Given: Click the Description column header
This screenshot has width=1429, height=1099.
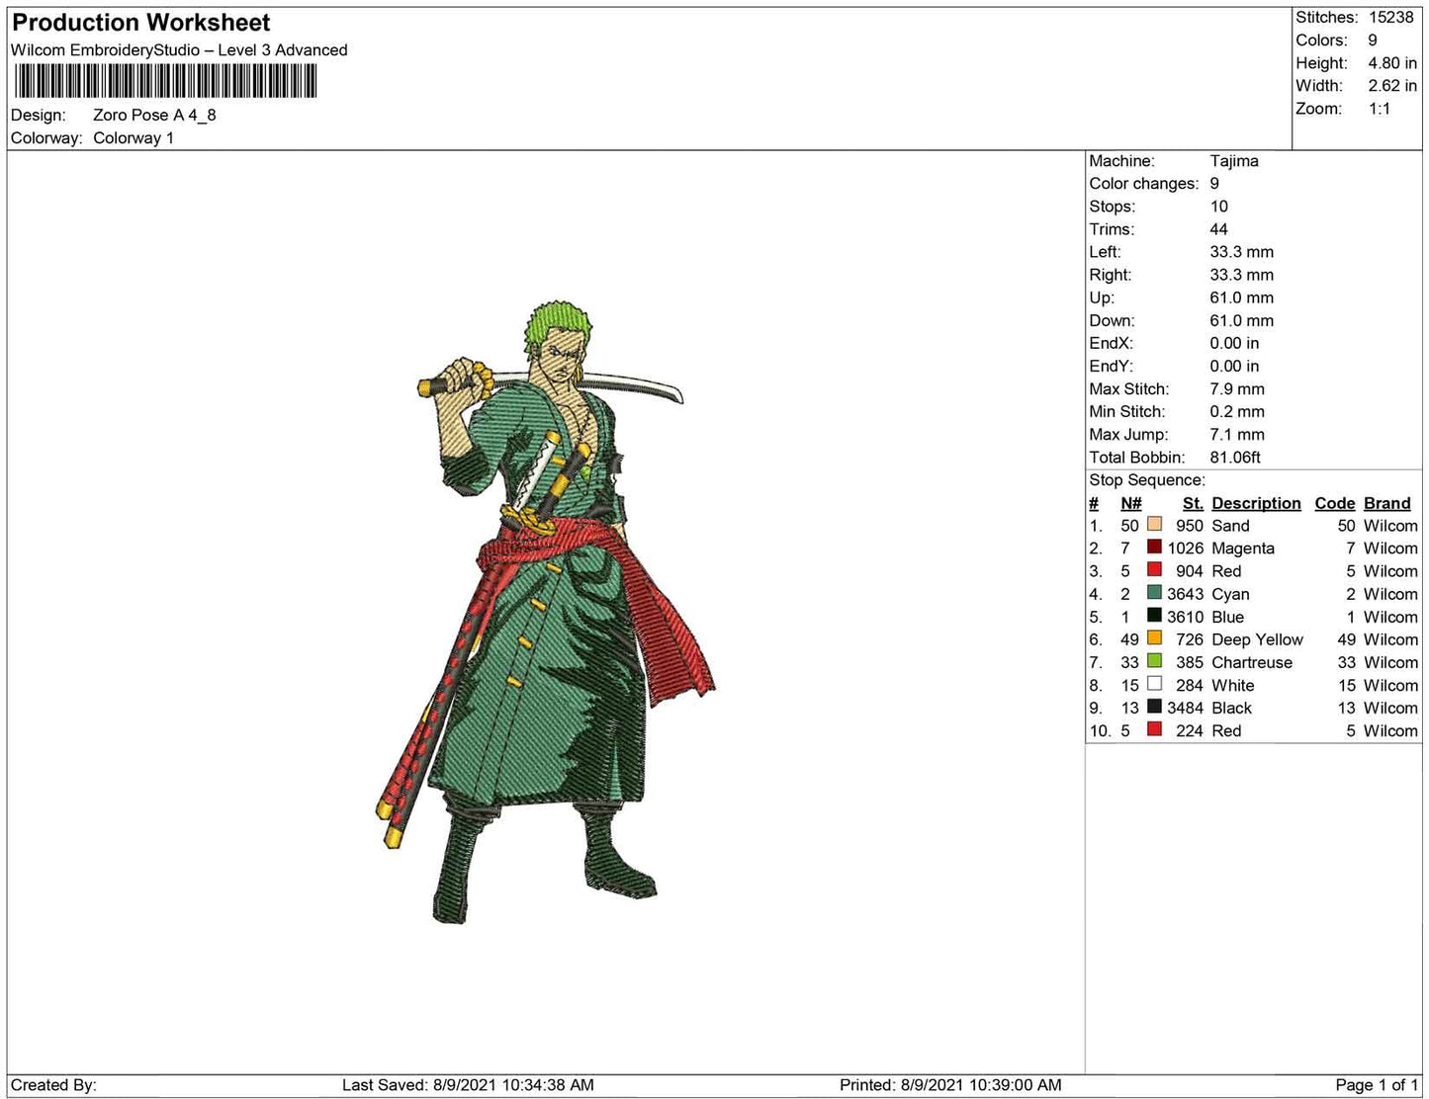Looking at the screenshot, I should 1256,503.
